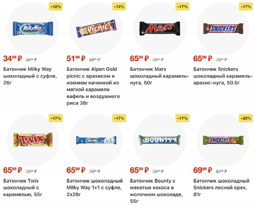Select the Alpen Gold Picnic bar picture
The image size is (254, 206).
coord(96,29)
